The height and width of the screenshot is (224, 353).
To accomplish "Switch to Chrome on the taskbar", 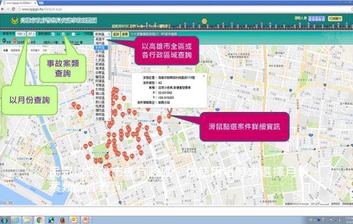I will [x=39, y=220].
